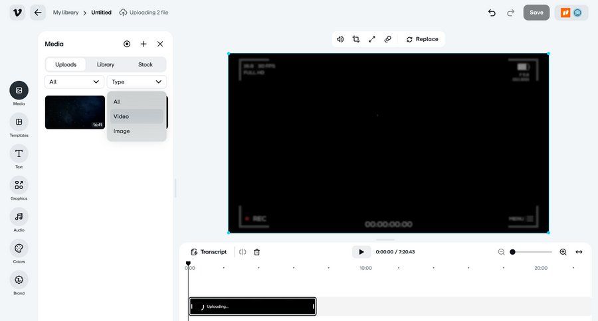Open the Transcript panel

[x=208, y=252]
